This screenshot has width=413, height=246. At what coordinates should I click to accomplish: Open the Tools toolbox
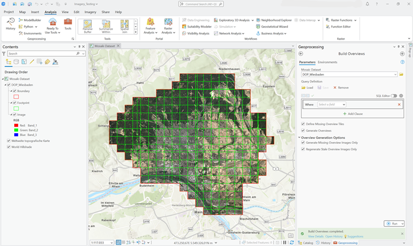pos(68,24)
